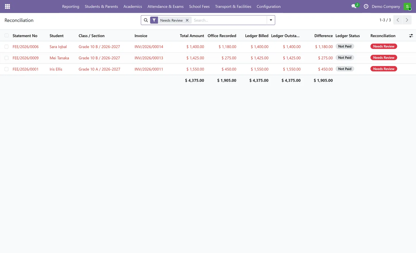Viewport: 416px width, 253px height.
Task: Go to next page arrow
Action: click(x=407, y=20)
